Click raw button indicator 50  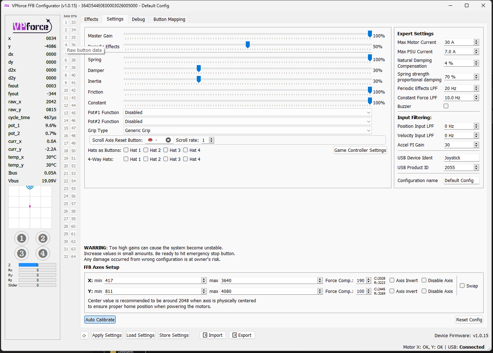click(x=74, y=151)
